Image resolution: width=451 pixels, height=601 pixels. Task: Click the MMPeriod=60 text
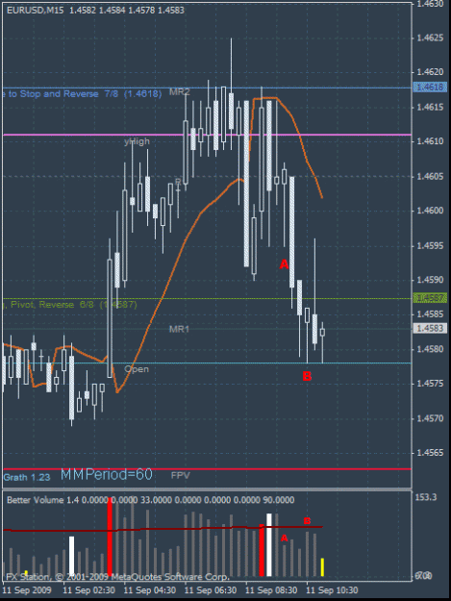107,474
